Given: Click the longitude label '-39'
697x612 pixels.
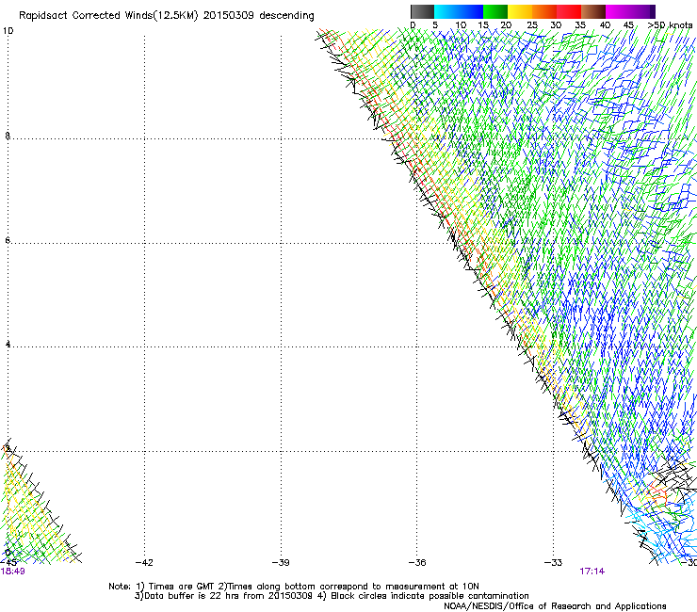Looking at the screenshot, I should click(x=281, y=562).
